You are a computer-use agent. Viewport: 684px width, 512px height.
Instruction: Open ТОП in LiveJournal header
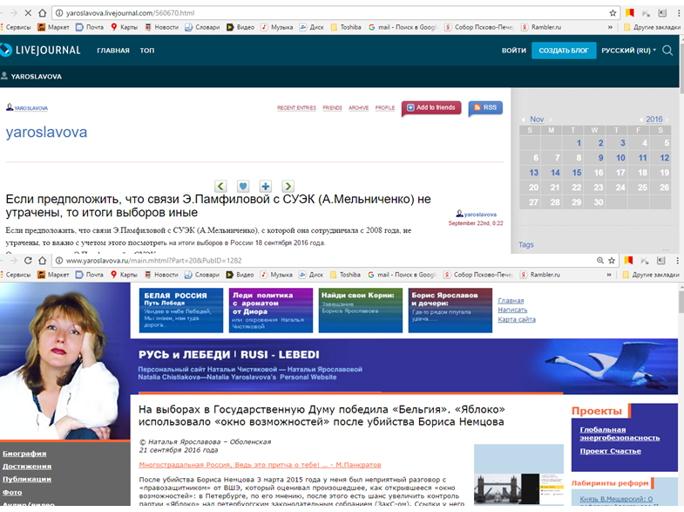[147, 51]
